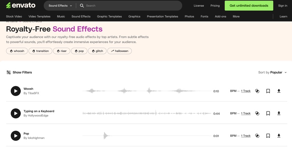Click the search magnifier icon
The image size is (292, 148).
[x=82, y=5]
